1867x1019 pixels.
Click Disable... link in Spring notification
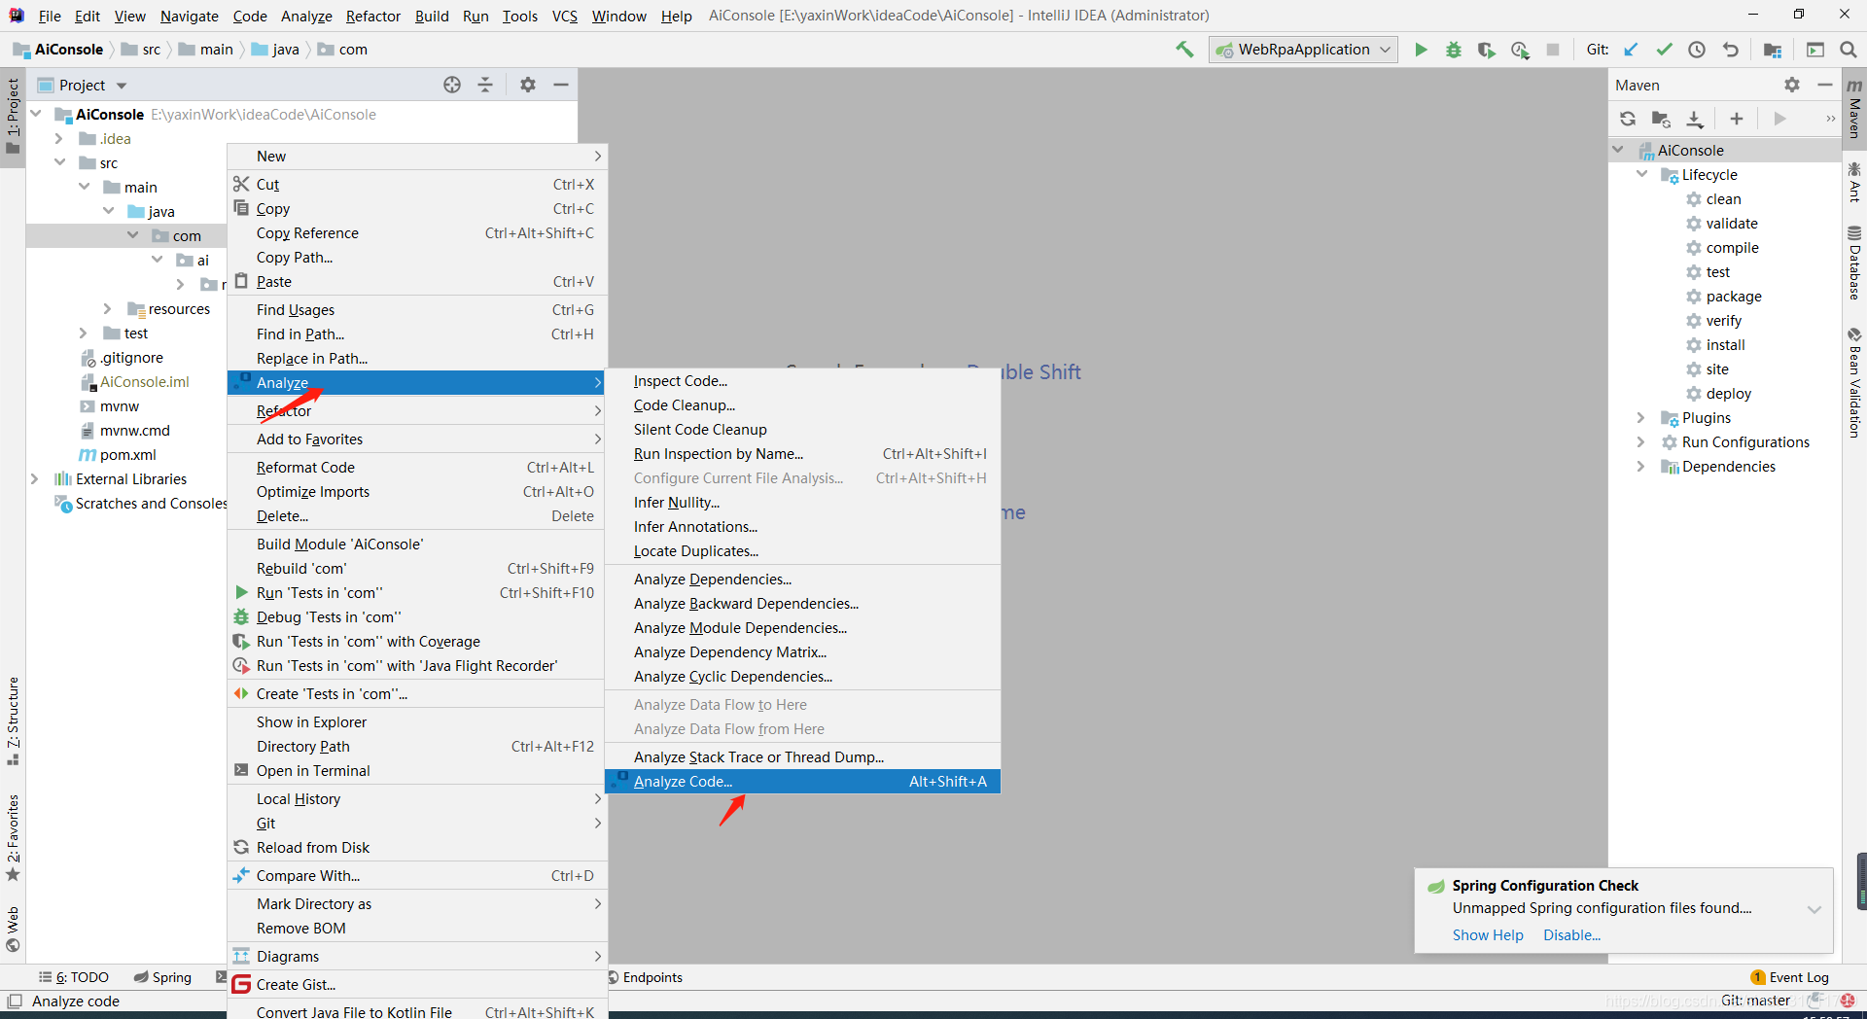click(1571, 935)
